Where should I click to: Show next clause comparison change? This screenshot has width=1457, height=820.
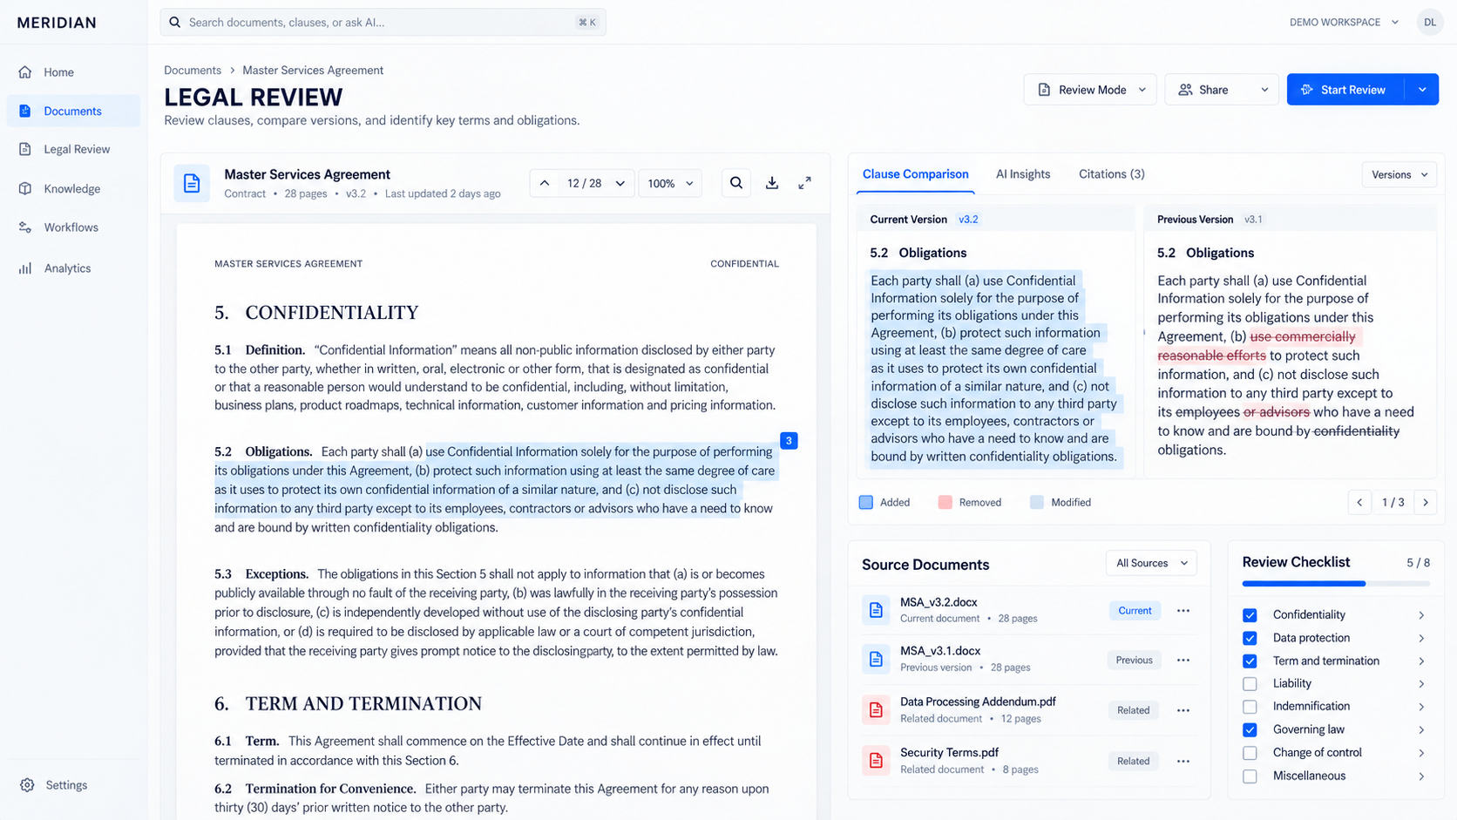(1426, 502)
